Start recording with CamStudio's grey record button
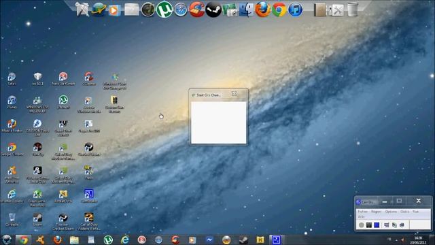The width and height of the screenshot is (435, 245). [x=361, y=225]
